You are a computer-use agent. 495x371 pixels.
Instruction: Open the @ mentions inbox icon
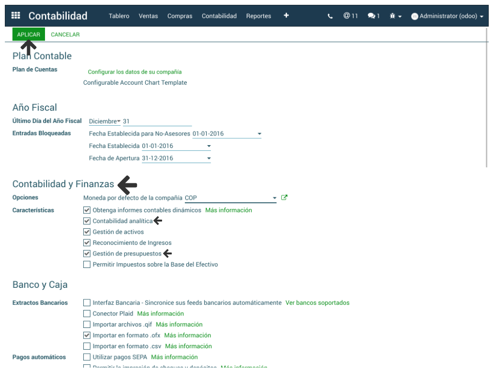pyautogui.click(x=350, y=16)
